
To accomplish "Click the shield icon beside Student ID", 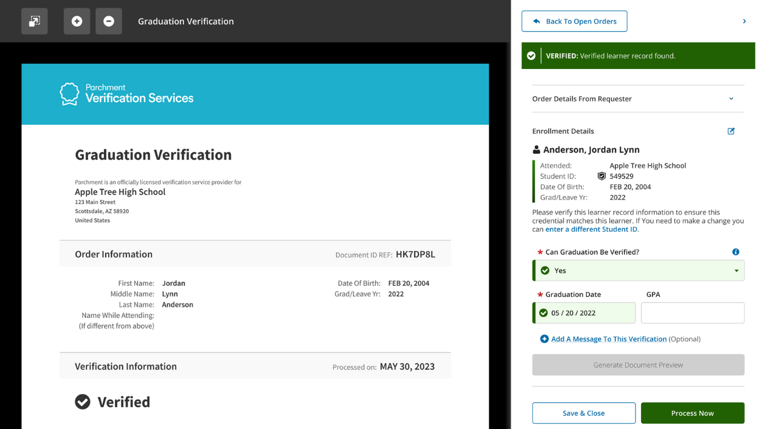I will (602, 176).
